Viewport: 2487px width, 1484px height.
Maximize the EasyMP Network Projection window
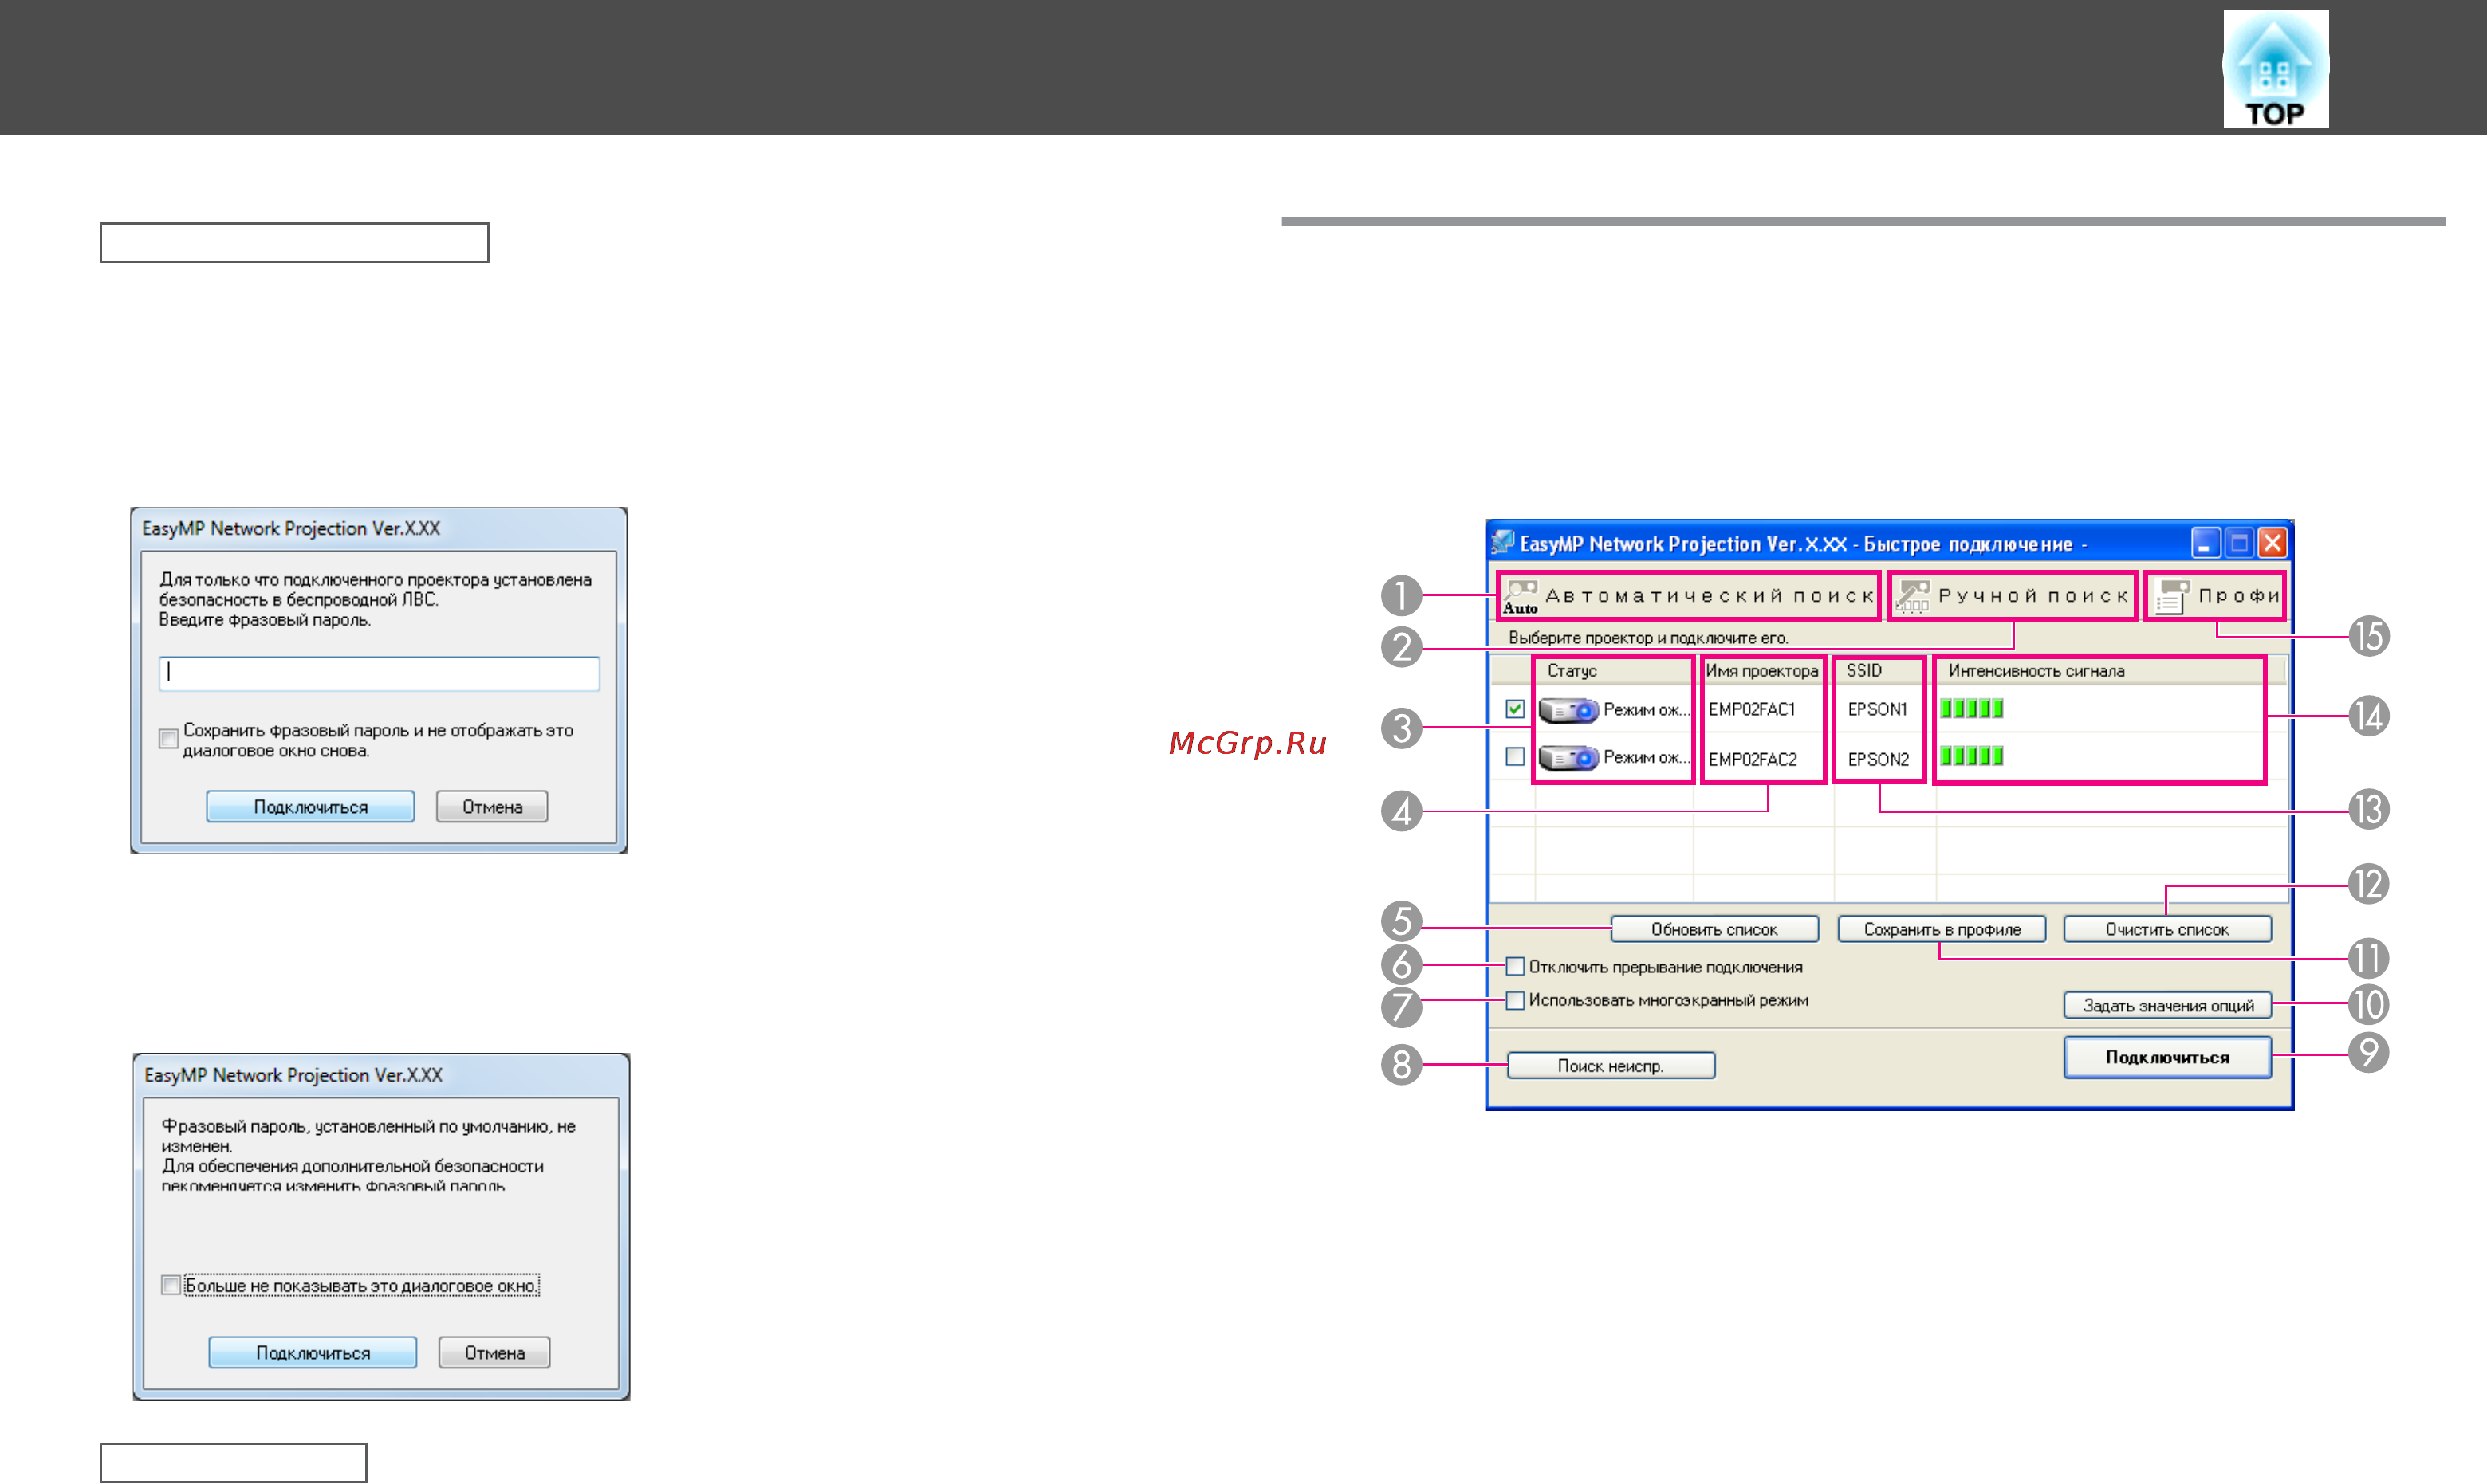coord(2240,543)
